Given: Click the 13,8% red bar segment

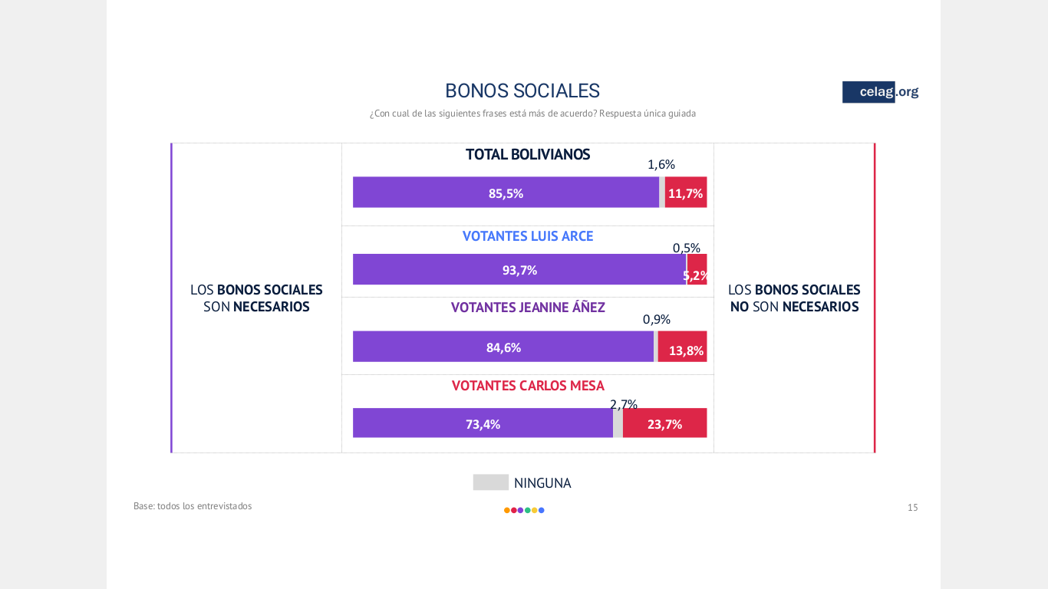Looking at the screenshot, I should pyautogui.click(x=682, y=347).
